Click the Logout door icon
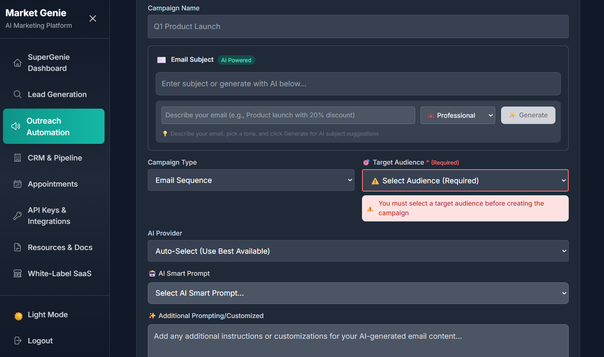Screen dimensions: 604x357 click(18, 341)
